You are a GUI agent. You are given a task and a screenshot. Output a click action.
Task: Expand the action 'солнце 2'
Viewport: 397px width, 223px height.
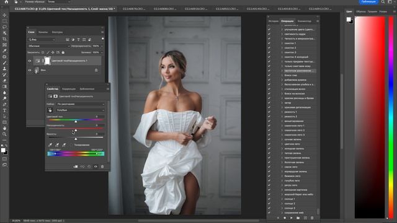click(x=282, y=204)
